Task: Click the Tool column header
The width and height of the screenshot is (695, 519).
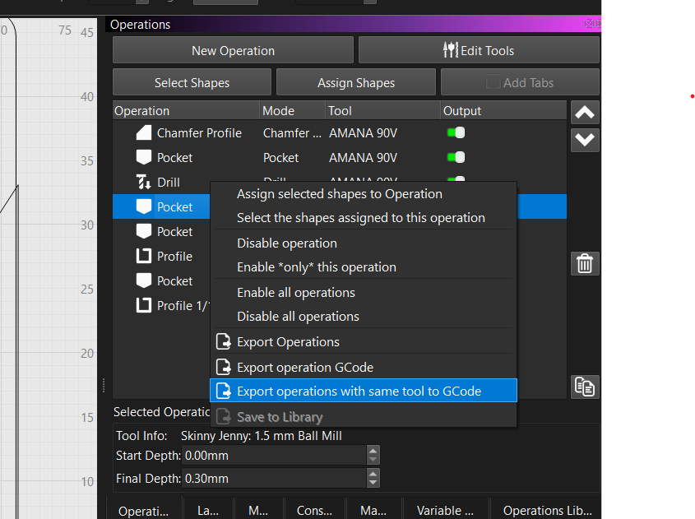Action: click(383, 110)
